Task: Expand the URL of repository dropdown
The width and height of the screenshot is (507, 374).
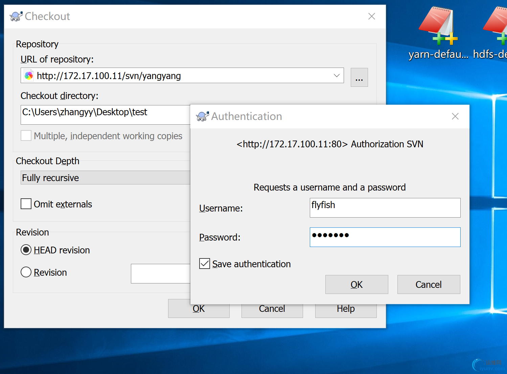Action: point(337,75)
